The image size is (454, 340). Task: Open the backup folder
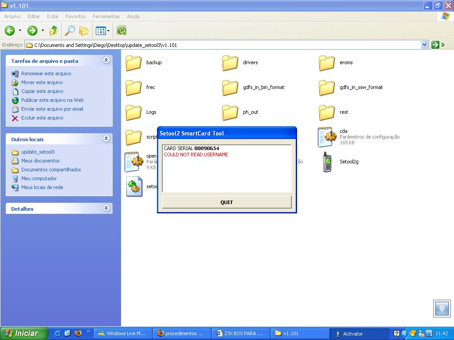133,63
